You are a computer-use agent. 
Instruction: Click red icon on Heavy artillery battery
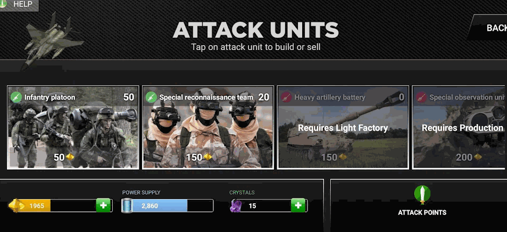coord(286,97)
